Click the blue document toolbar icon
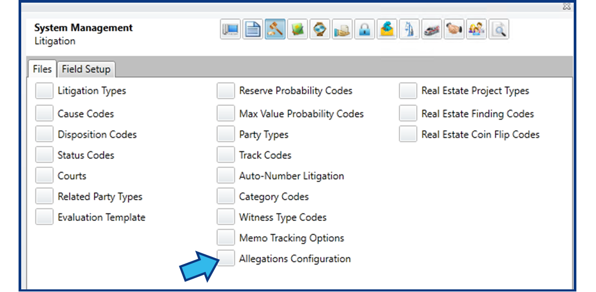The height and width of the screenshot is (292, 596). 253,30
